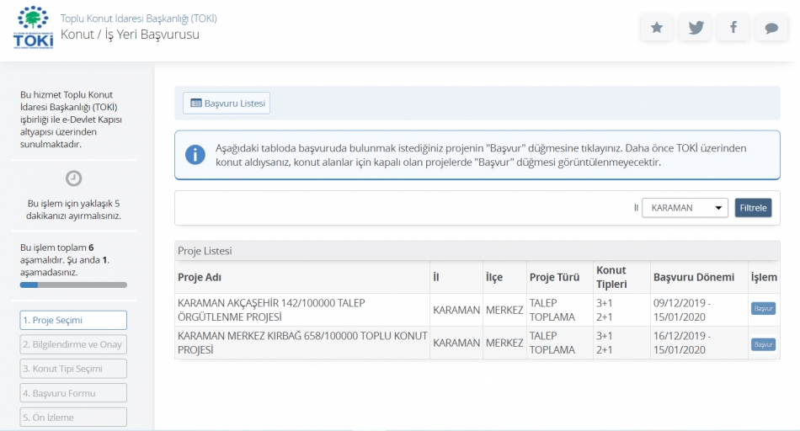This screenshot has width=800, height=431.
Task: Click İlçe column header
Action: [x=493, y=277]
